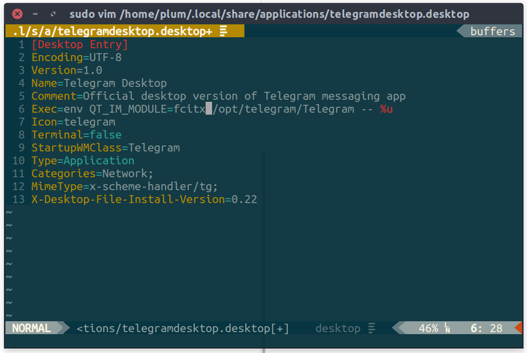This screenshot has width=527, height=353.
Task: Click the orange arrow at statusline right end
Action: (x=518, y=328)
